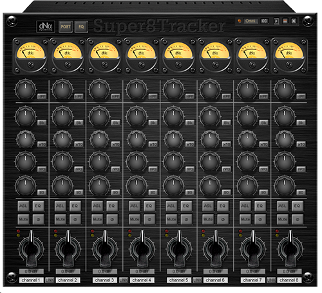Click the VU meter above channel 8
322x293 pixels.
pos(289,55)
